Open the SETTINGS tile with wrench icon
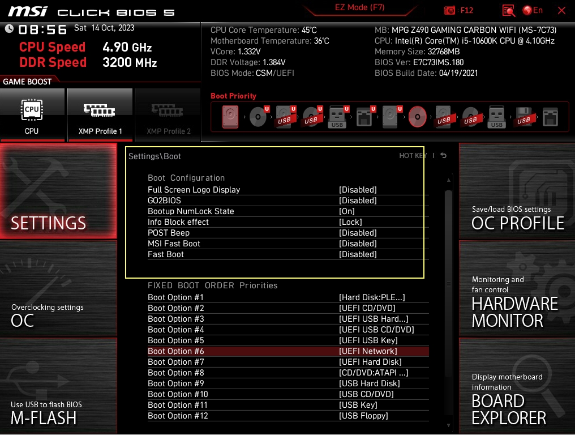575x435 pixels. click(x=58, y=191)
